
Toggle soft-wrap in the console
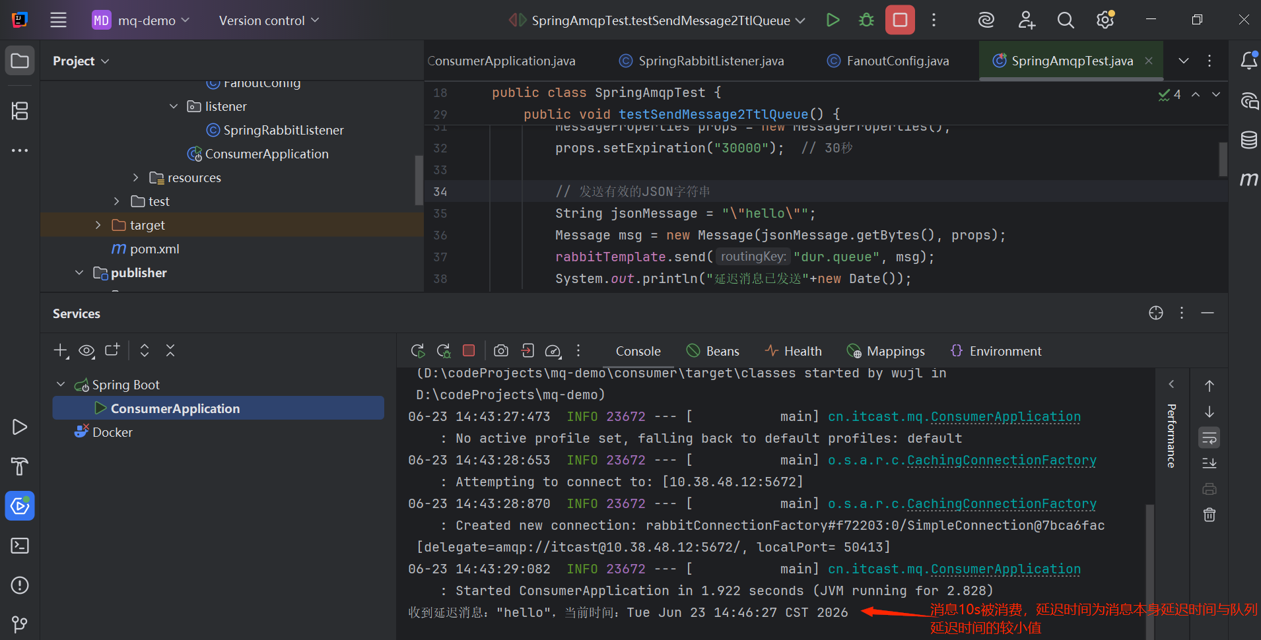click(1210, 437)
